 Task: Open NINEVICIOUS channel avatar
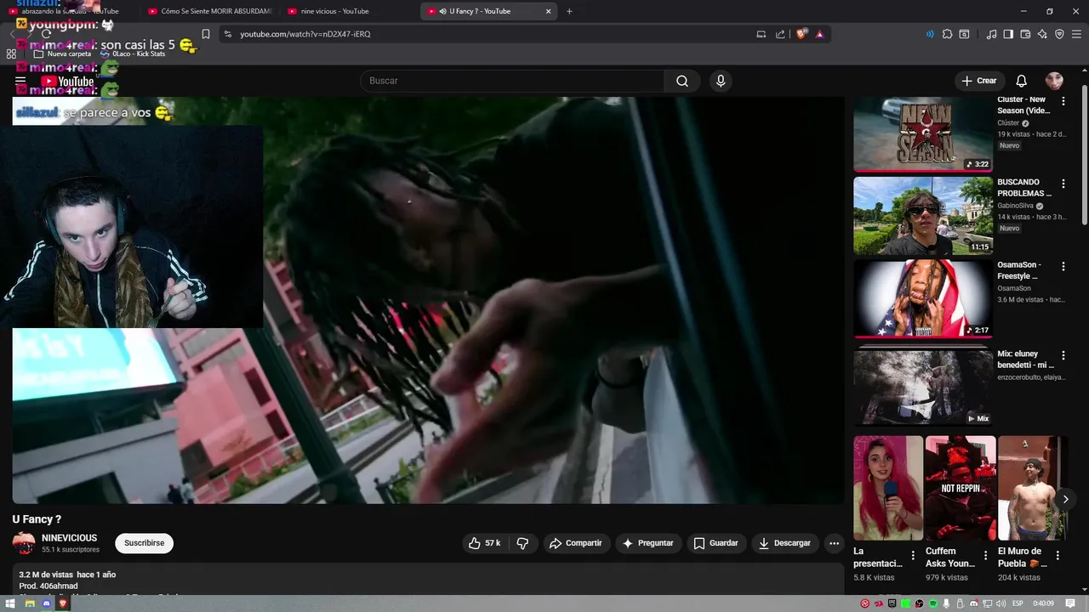[24, 543]
